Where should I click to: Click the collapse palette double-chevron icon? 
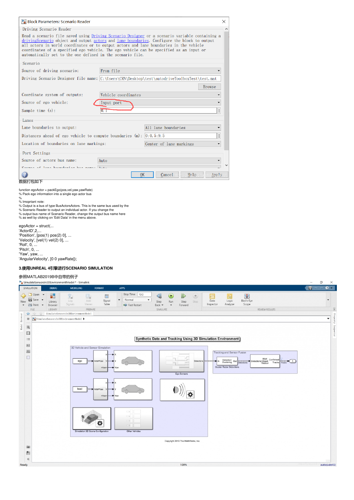[28, 458]
